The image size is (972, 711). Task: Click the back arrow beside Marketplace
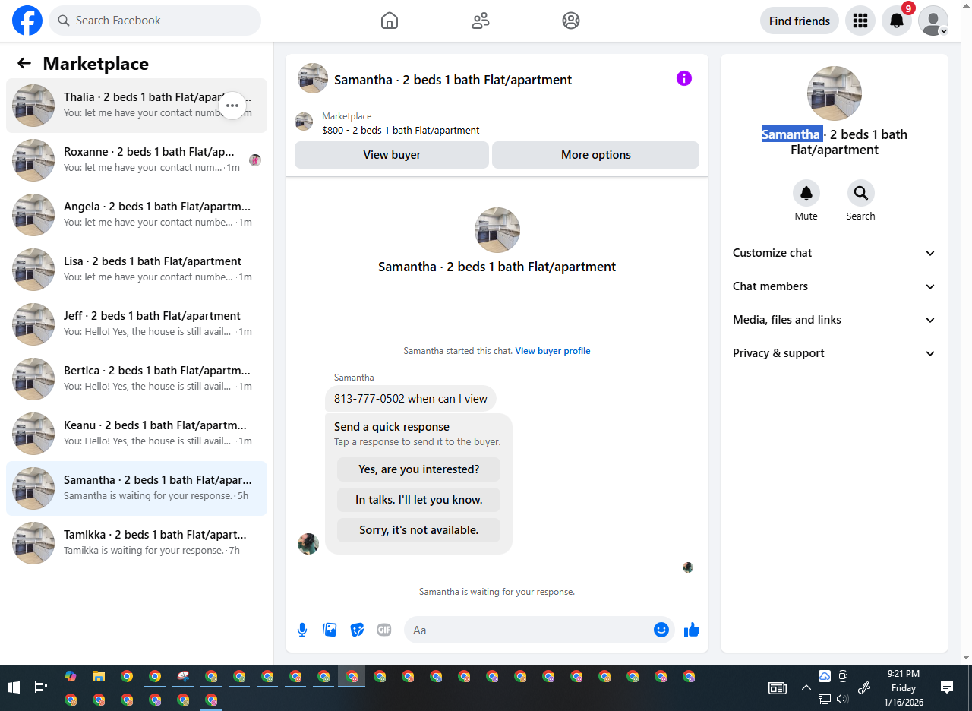[24, 63]
